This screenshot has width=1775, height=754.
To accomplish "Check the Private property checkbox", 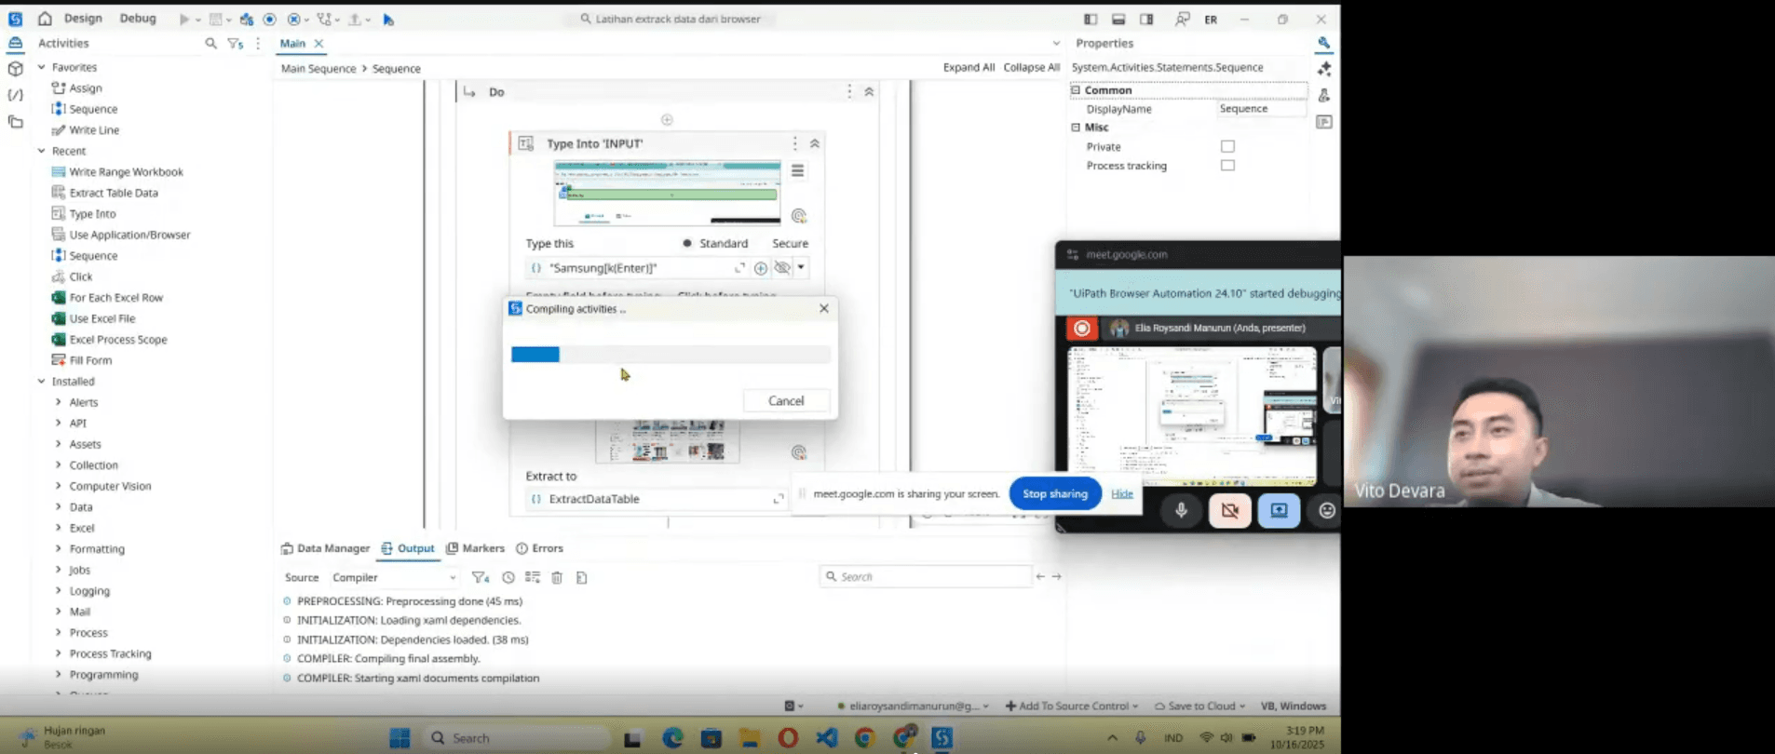I will point(1227,146).
